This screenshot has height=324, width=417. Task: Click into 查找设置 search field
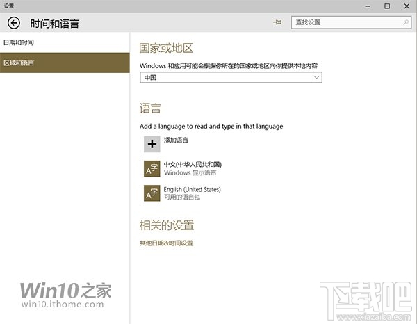click(x=351, y=22)
